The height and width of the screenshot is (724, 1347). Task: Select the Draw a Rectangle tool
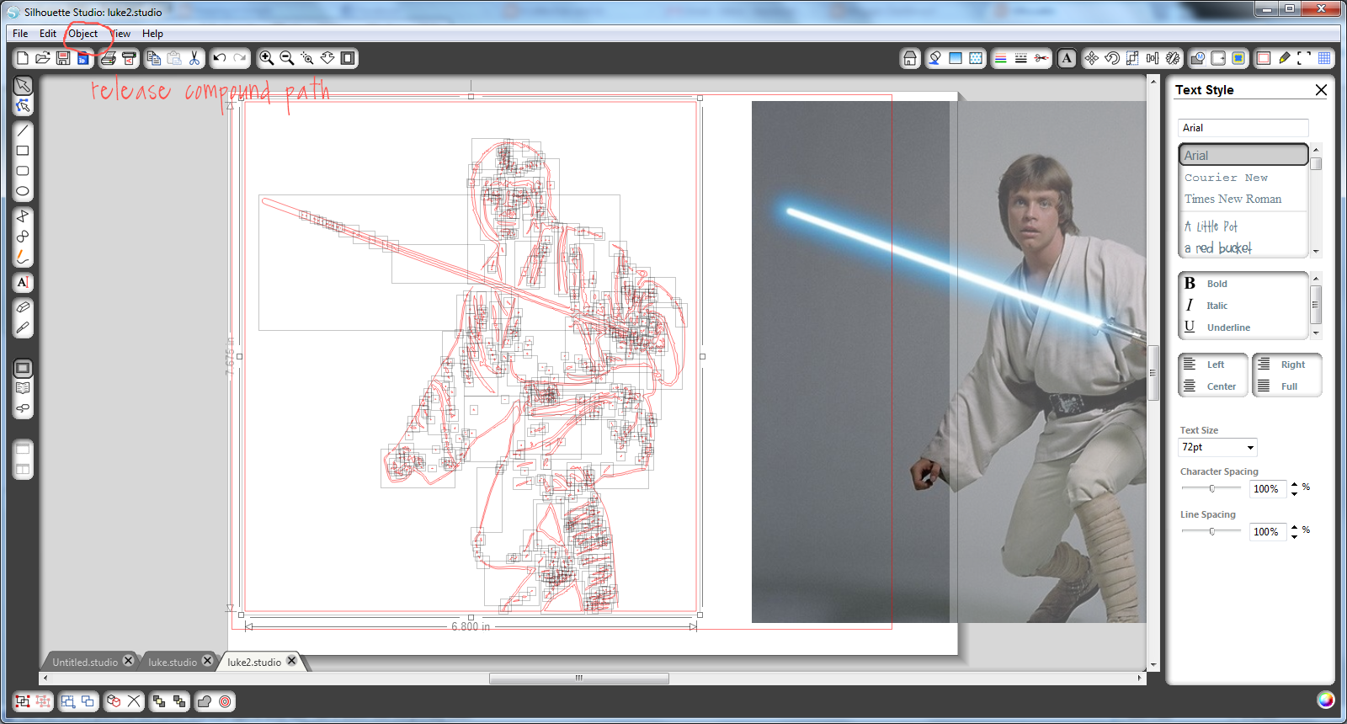pos(23,152)
